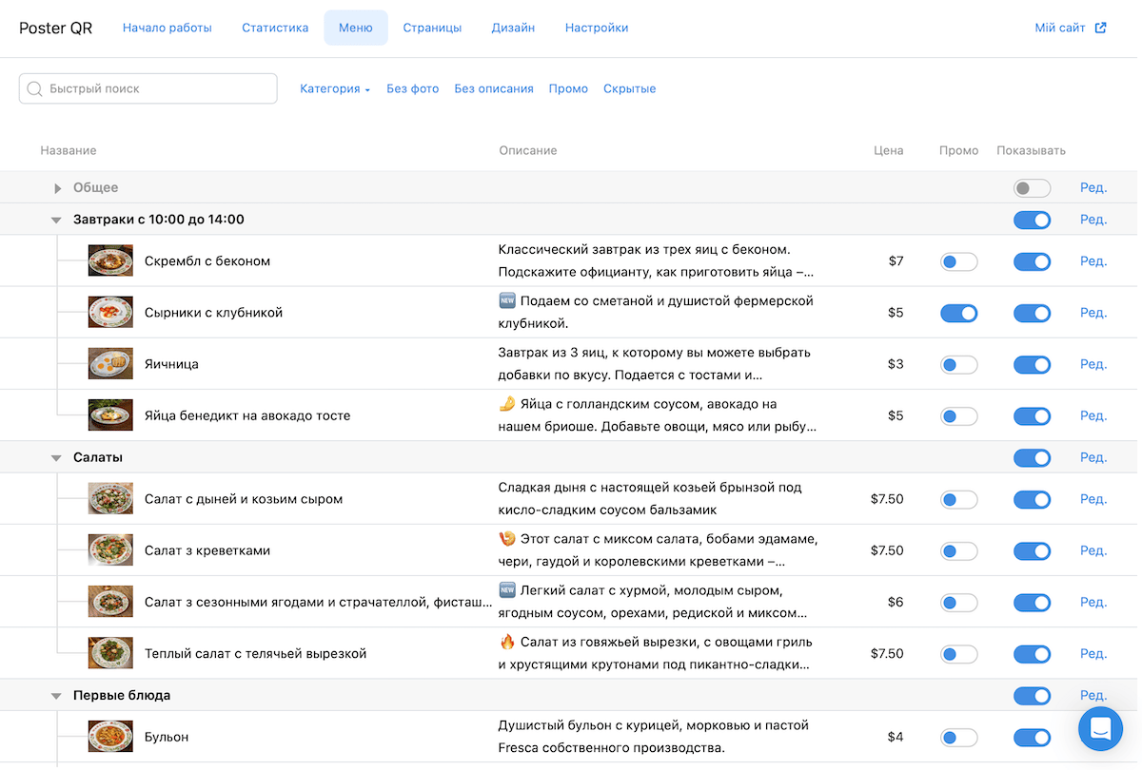Disable promo for Сырники с клубникой
This screenshot has height=770, width=1142.
tap(958, 313)
